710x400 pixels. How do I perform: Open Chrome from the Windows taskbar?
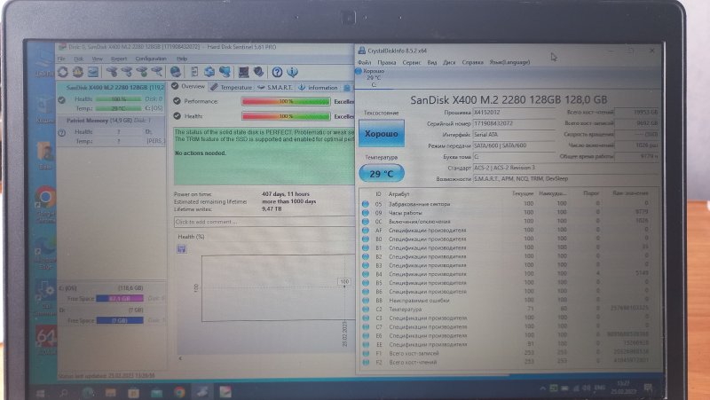click(180, 390)
